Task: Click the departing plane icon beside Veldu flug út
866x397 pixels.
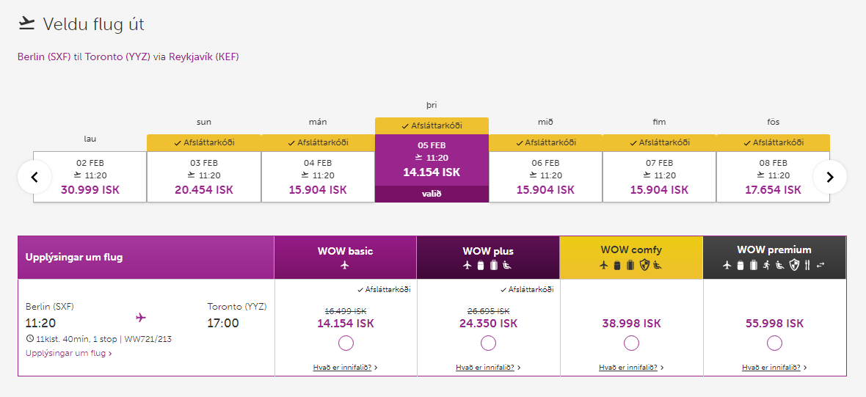Action: 27,23
